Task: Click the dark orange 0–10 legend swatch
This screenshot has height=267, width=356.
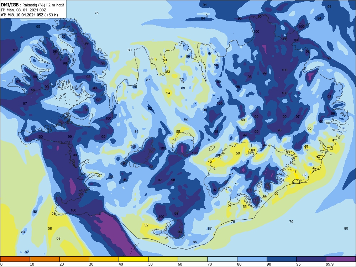Action: tap(15, 259)
